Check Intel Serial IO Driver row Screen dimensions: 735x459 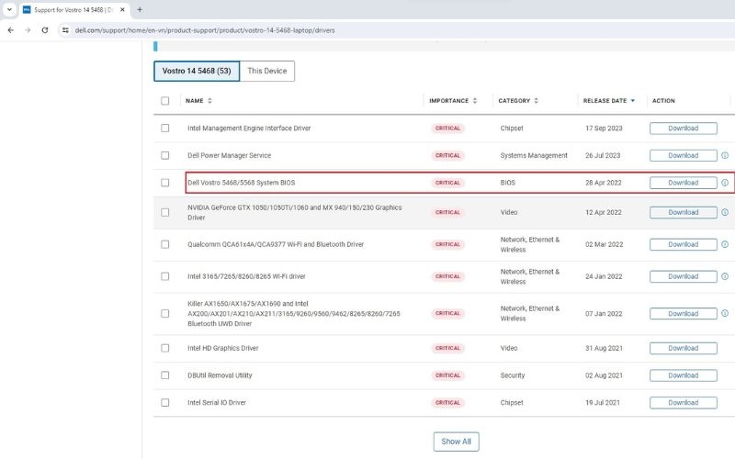pos(165,402)
